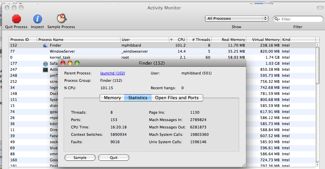Click process ID 252 in the list
Screen dimensions: 325x169
pyautogui.click(x=14, y=81)
